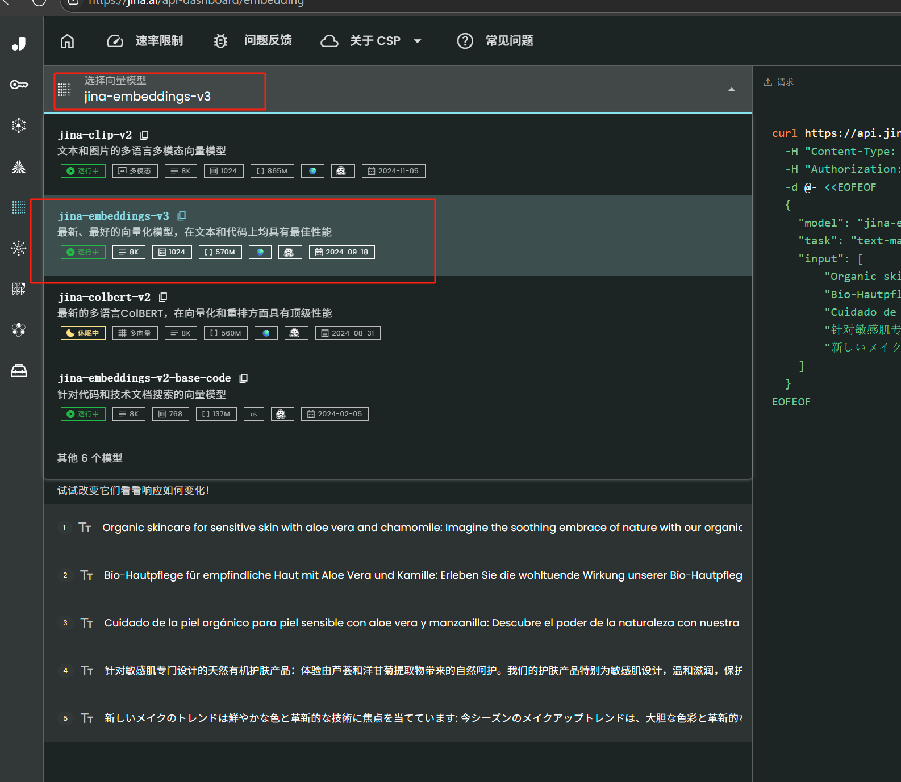Edit the first Organic skincare input text

(422, 528)
